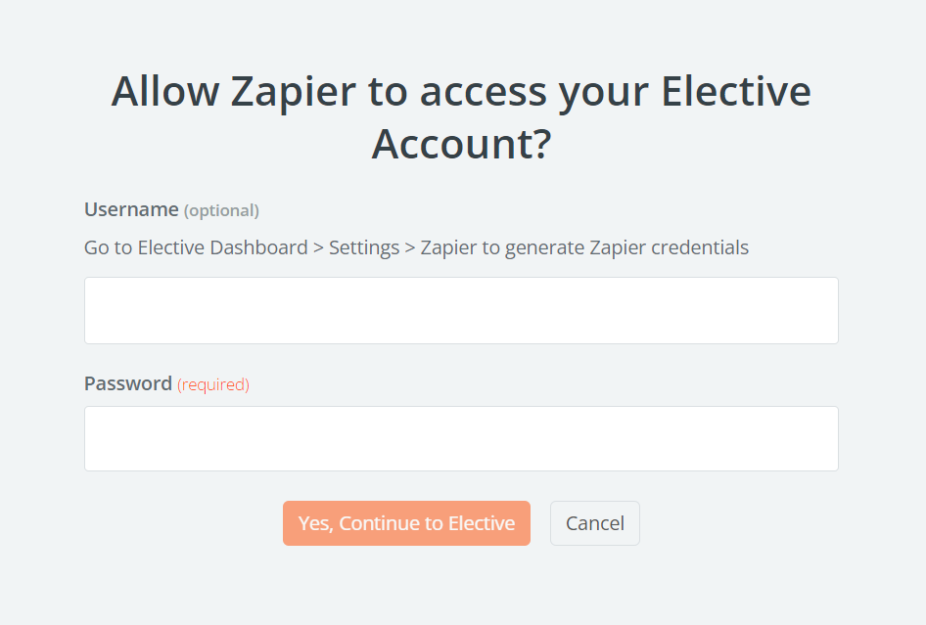Click Account? in the page heading
Image resolution: width=926 pixels, height=625 pixels.
click(x=461, y=144)
